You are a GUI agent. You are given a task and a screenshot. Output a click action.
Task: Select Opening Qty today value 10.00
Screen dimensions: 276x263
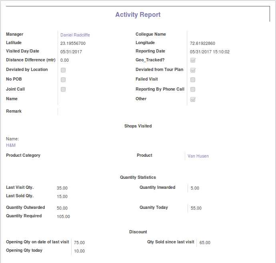click(79, 251)
